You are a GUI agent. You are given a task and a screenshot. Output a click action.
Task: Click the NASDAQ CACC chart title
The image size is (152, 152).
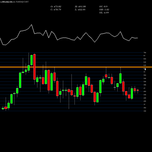tap(22, 2)
